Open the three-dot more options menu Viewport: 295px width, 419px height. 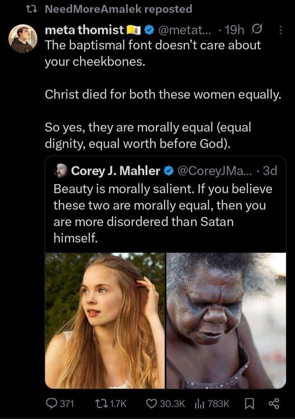280,30
